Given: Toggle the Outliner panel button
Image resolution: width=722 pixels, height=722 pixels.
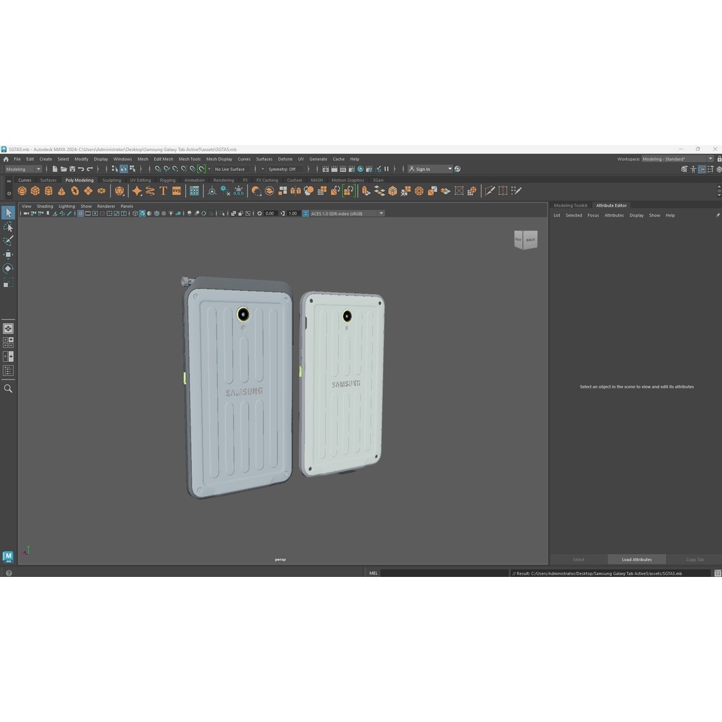Looking at the screenshot, I should point(8,370).
